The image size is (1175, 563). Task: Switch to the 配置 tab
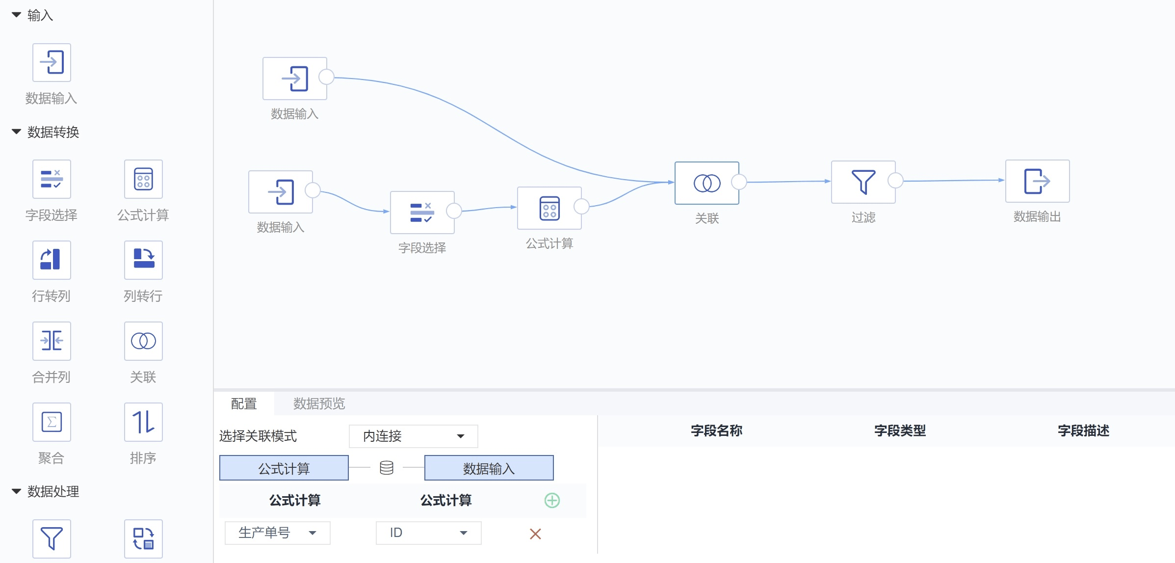click(x=244, y=403)
